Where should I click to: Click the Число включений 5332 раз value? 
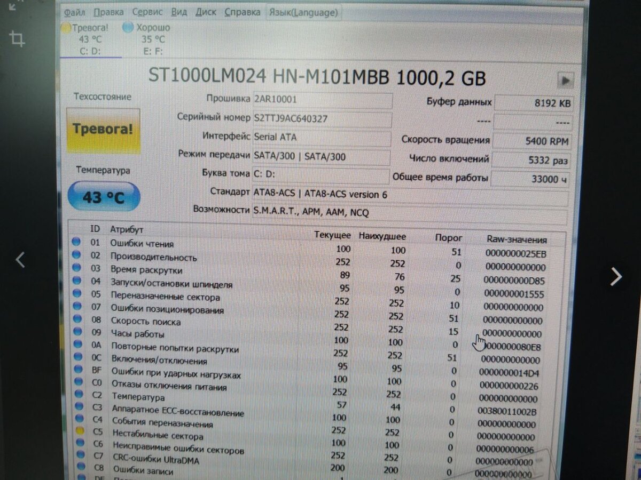click(x=532, y=160)
